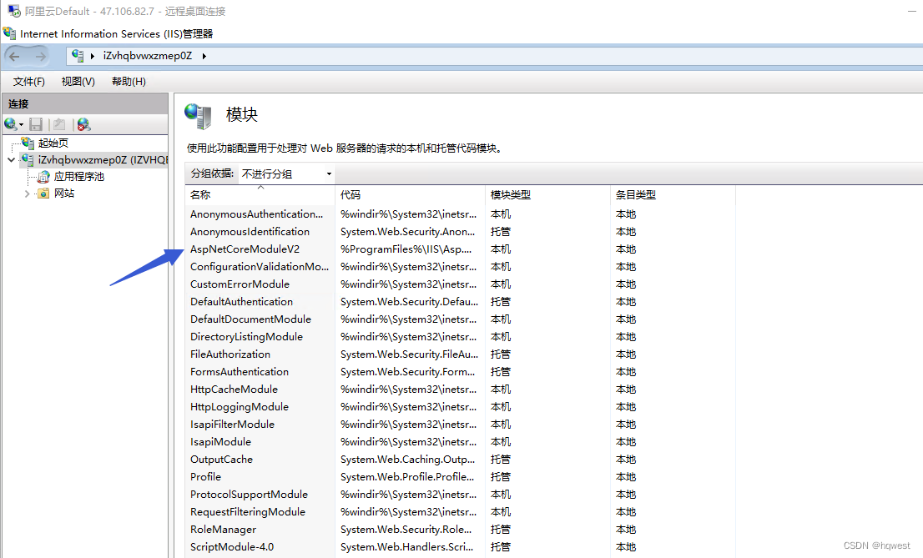Click the 应用程序池 gear icon
The image size is (923, 558).
(x=43, y=177)
